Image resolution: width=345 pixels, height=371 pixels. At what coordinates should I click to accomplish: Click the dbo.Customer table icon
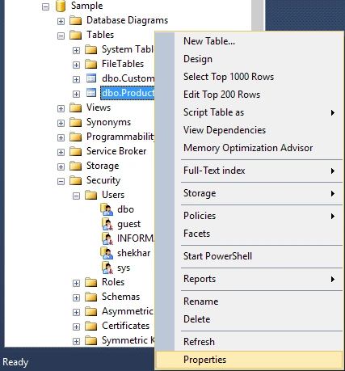91,78
